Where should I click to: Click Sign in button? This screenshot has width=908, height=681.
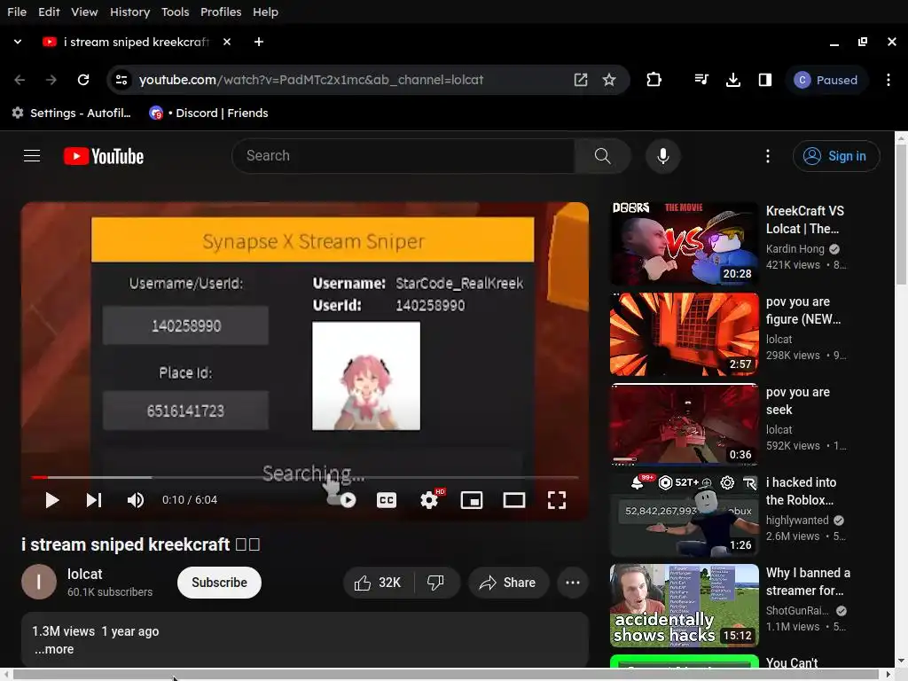(836, 156)
